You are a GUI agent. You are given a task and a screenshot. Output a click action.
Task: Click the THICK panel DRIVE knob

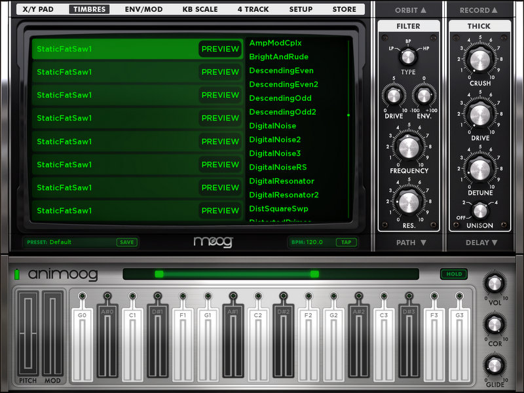480,115
